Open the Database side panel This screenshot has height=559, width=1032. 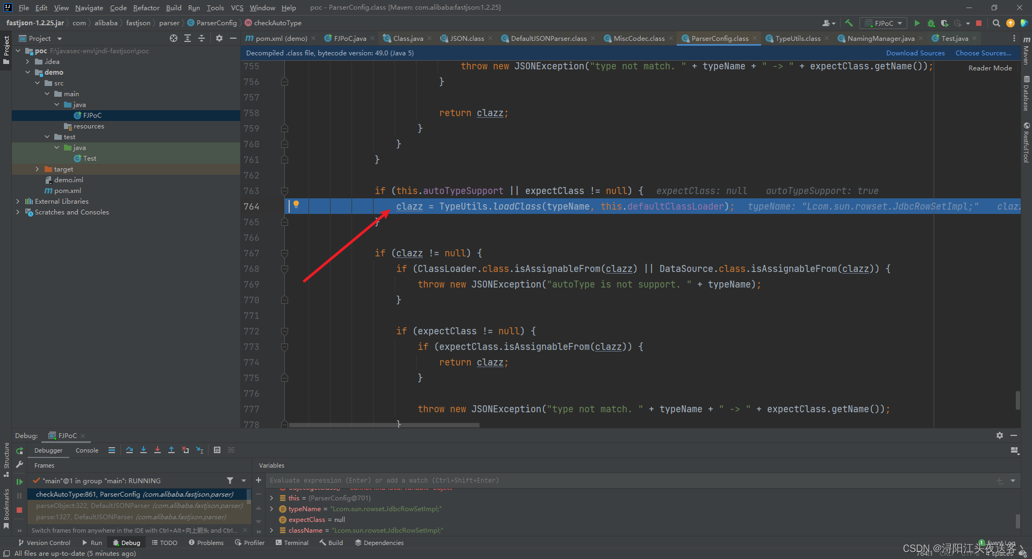point(1026,94)
